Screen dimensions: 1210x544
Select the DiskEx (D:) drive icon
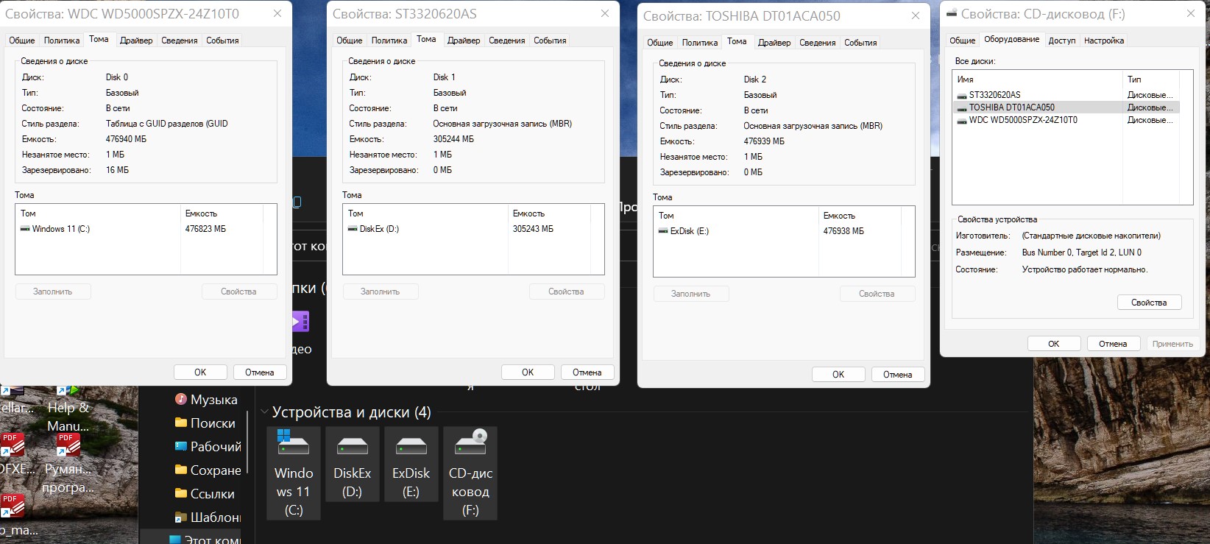point(352,464)
